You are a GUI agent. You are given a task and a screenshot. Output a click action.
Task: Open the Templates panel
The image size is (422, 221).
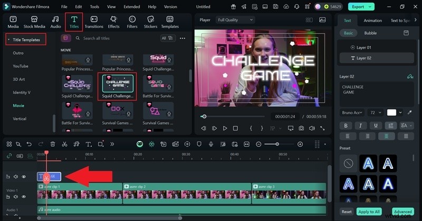pyautogui.click(x=170, y=22)
